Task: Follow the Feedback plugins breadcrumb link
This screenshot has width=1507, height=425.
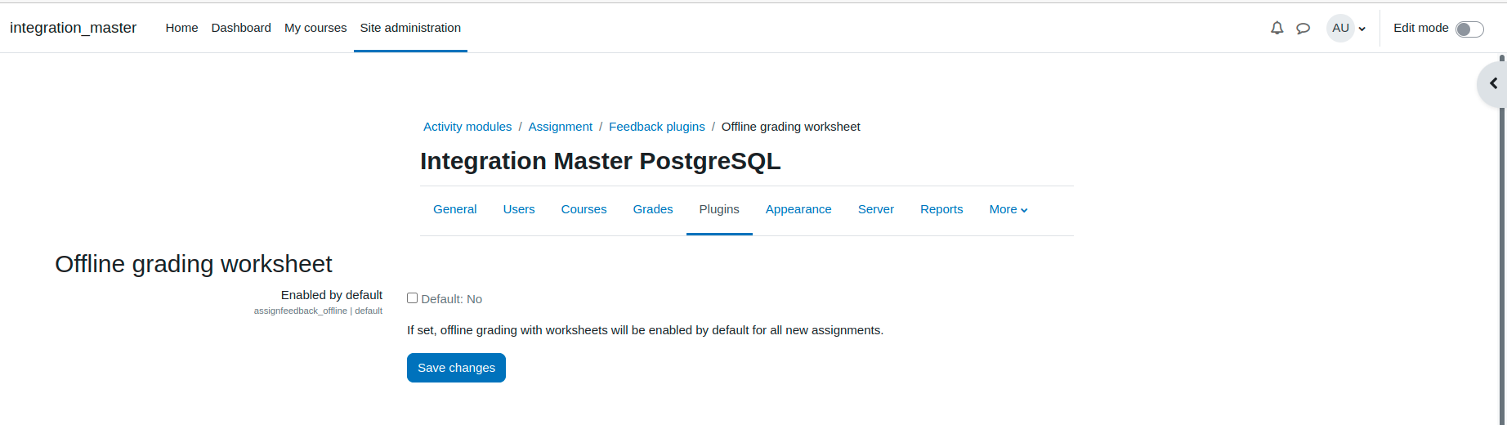Action: coord(657,127)
